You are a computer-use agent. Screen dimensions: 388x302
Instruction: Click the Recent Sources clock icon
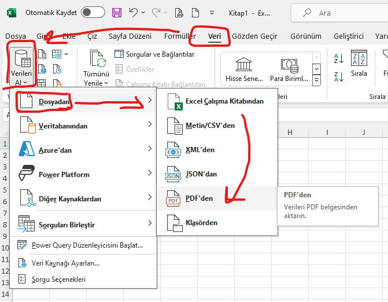(57, 69)
